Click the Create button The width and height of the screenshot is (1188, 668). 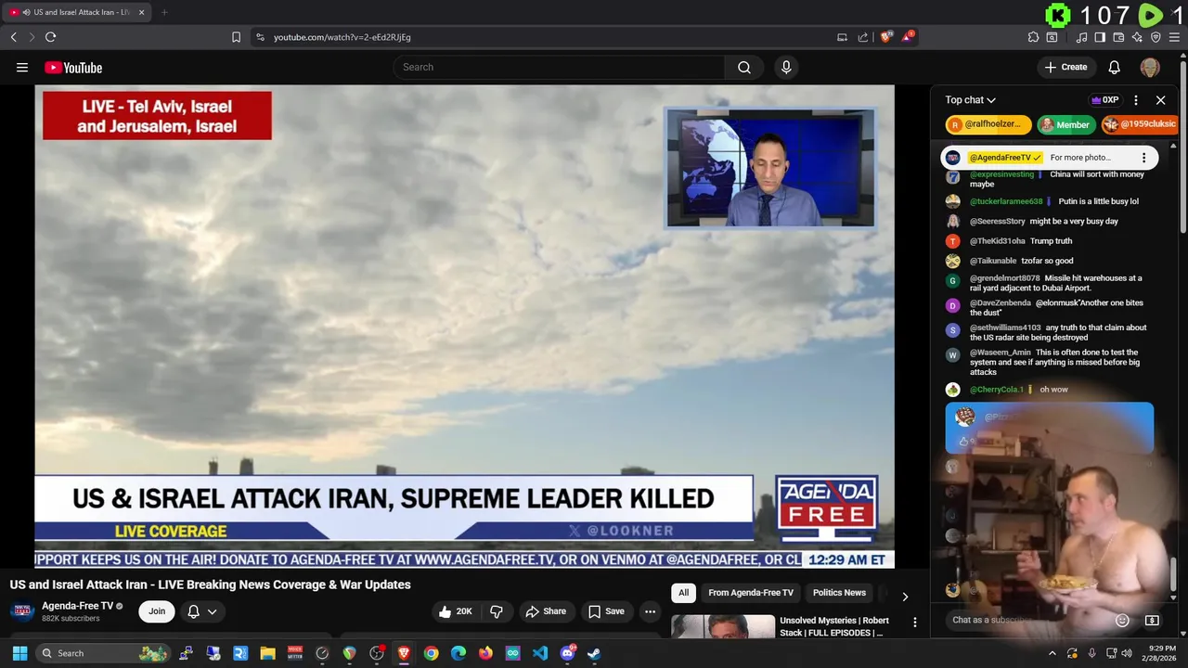click(1065, 67)
